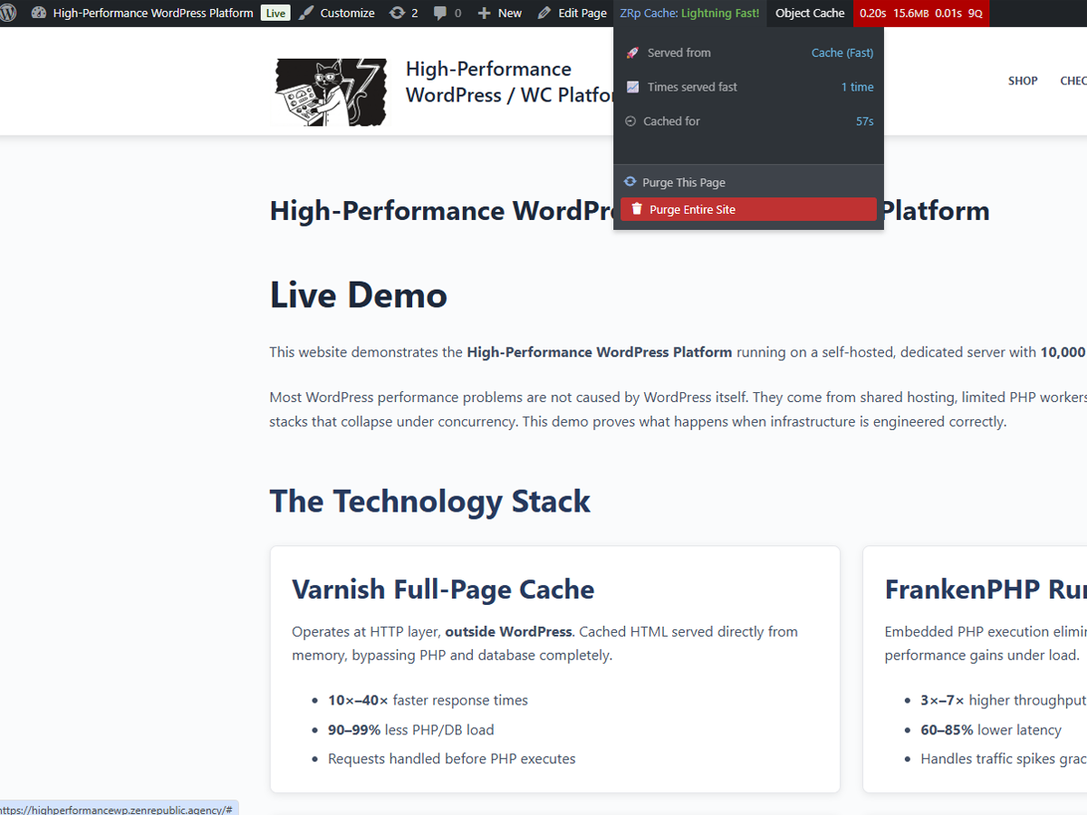The width and height of the screenshot is (1087, 815).
Task: Open the site dashboard gauge icon
Action: pyautogui.click(x=38, y=13)
